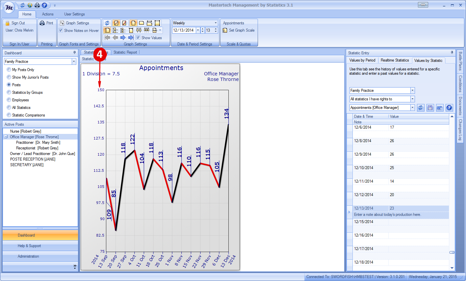Image resolution: width=466 pixels, height=281 pixels.
Task: Toggle the red slashed graph icon
Action: pos(124,23)
